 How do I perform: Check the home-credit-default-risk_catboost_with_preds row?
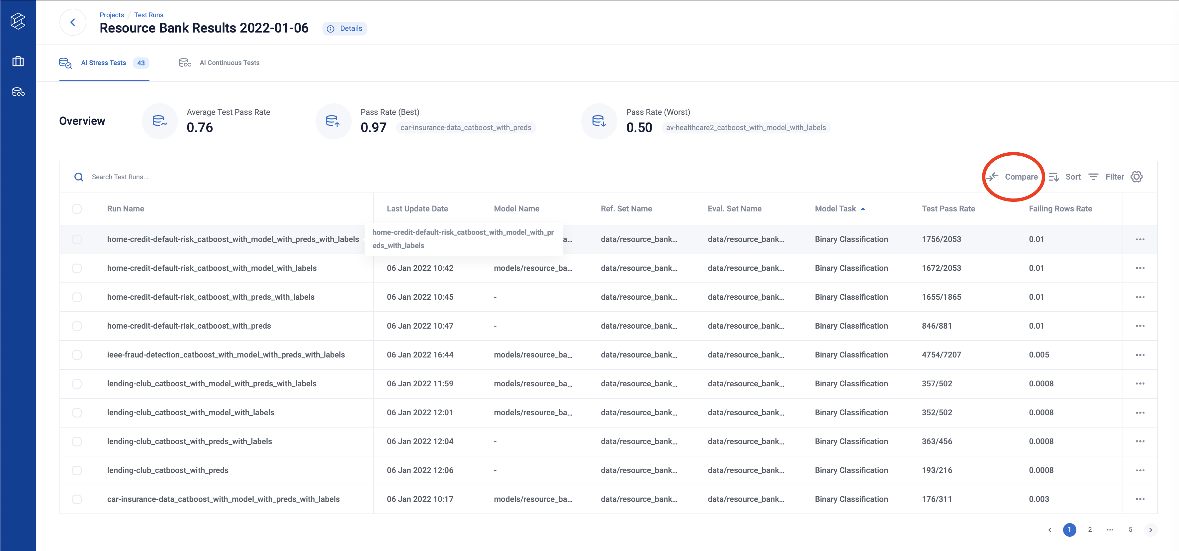tap(77, 326)
